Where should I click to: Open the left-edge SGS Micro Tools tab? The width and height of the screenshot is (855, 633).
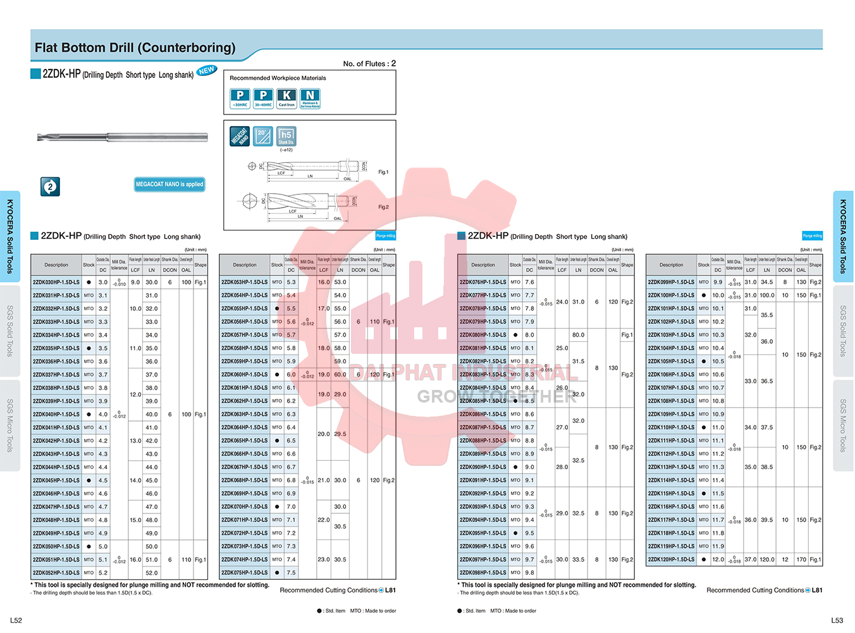click(x=10, y=425)
